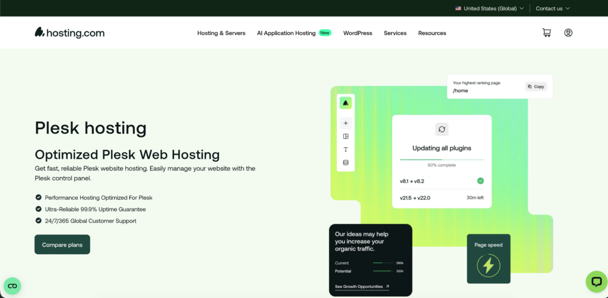
Task: Click the plugin update progress bar
Action: click(x=442, y=159)
